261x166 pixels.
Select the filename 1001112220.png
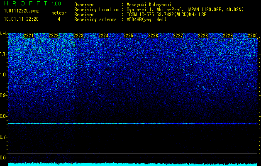coord(22,11)
